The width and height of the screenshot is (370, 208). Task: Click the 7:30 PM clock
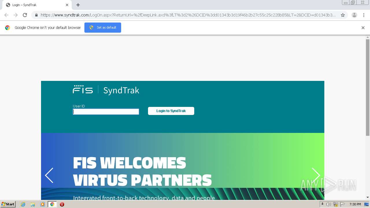(x=355, y=204)
